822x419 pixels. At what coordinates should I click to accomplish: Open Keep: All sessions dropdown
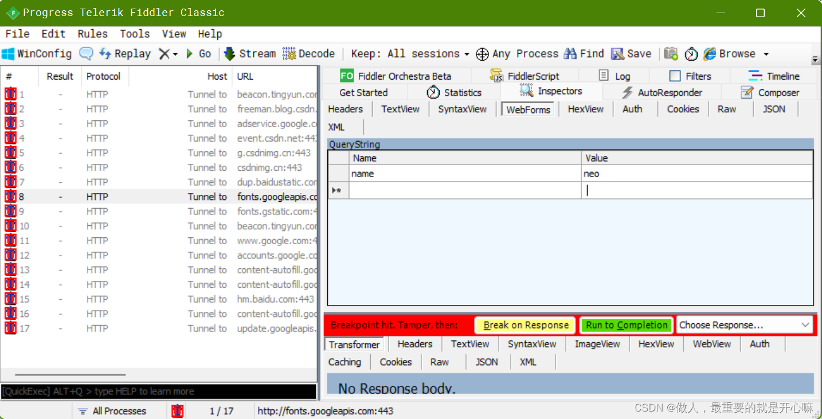pyautogui.click(x=410, y=54)
